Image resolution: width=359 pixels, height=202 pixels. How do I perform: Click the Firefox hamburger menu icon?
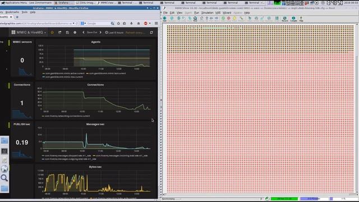click(x=156, y=24)
